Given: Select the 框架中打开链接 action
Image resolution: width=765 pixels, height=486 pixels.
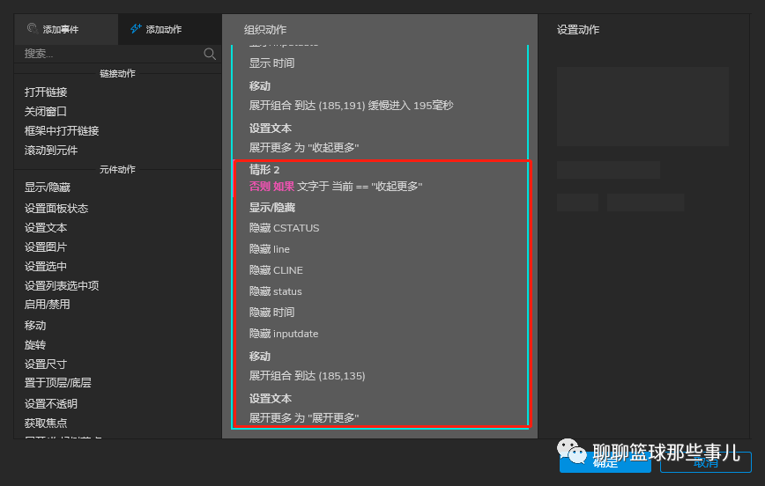Looking at the screenshot, I should (x=62, y=130).
